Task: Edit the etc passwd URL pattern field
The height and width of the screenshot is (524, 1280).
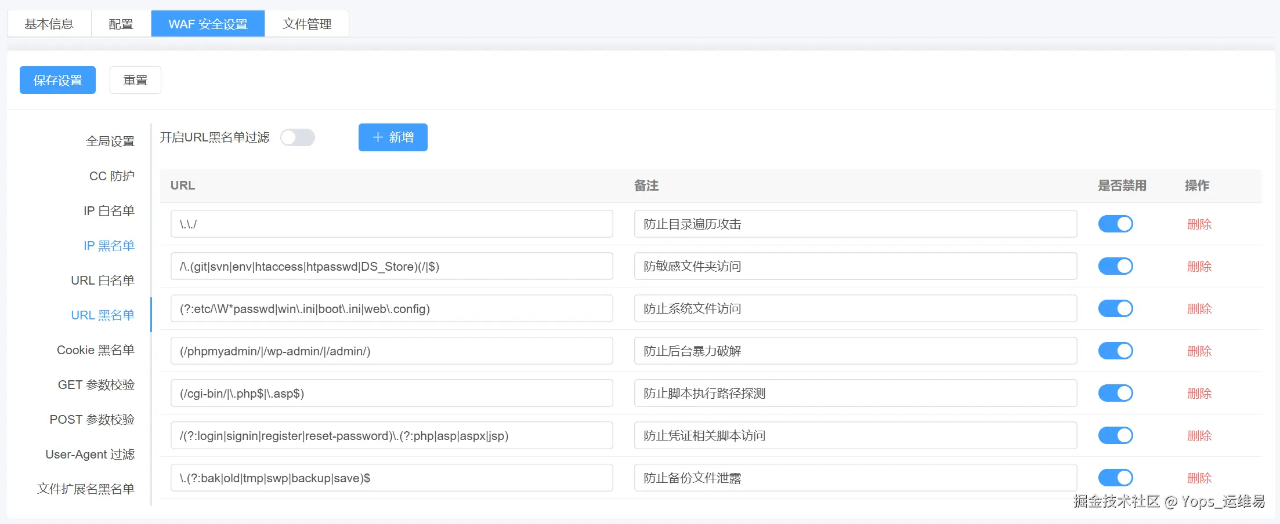Action: 392,308
